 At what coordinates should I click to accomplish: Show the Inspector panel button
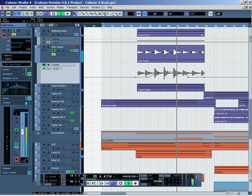(x=15, y=14)
